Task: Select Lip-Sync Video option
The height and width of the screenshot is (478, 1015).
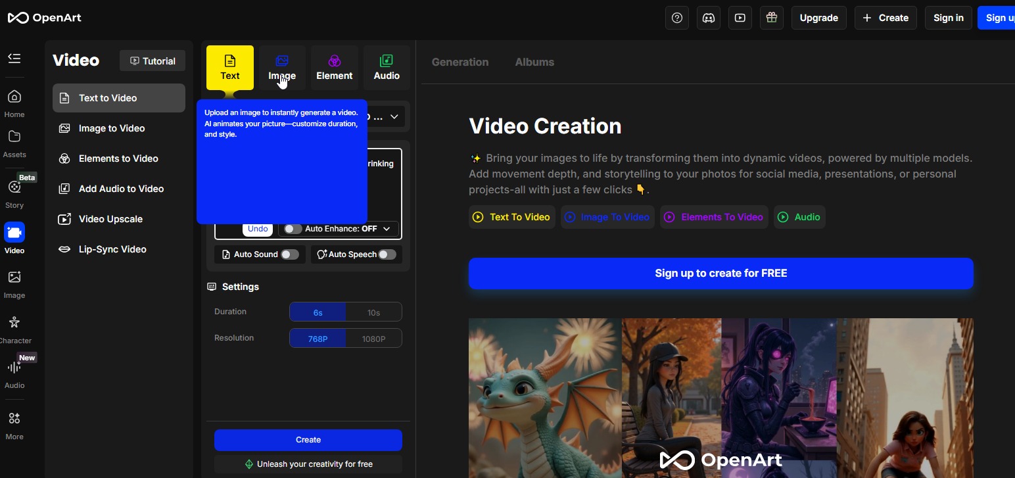Action: point(119,249)
